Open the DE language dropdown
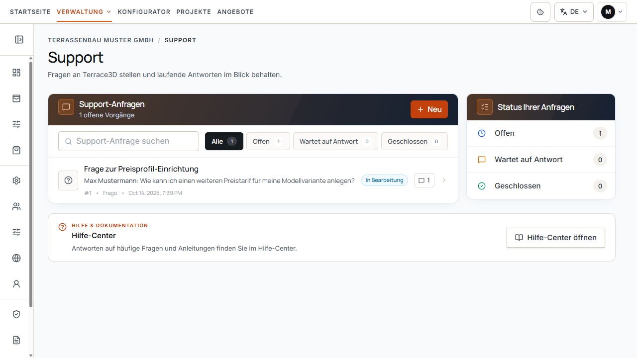This screenshot has width=637, height=358. [574, 12]
